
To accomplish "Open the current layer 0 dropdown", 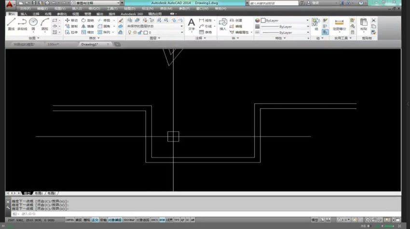I will (155, 32).
